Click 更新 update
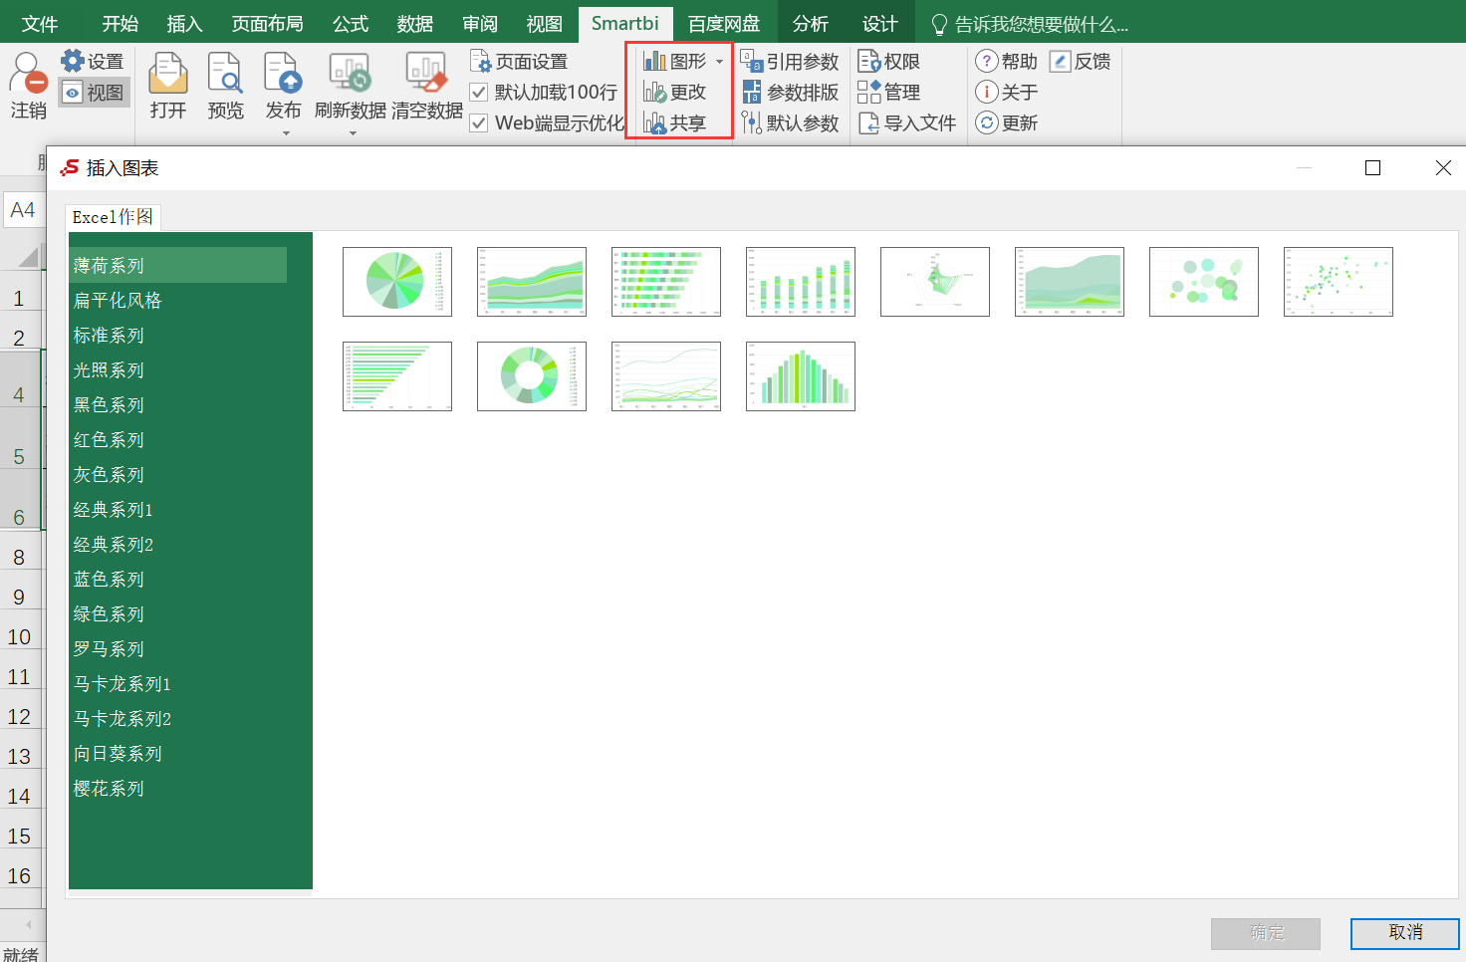Image resolution: width=1466 pixels, height=962 pixels. tap(1006, 123)
